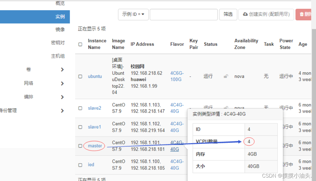
Task: Open the 示例 ID filter dropdown
Action: point(133,14)
